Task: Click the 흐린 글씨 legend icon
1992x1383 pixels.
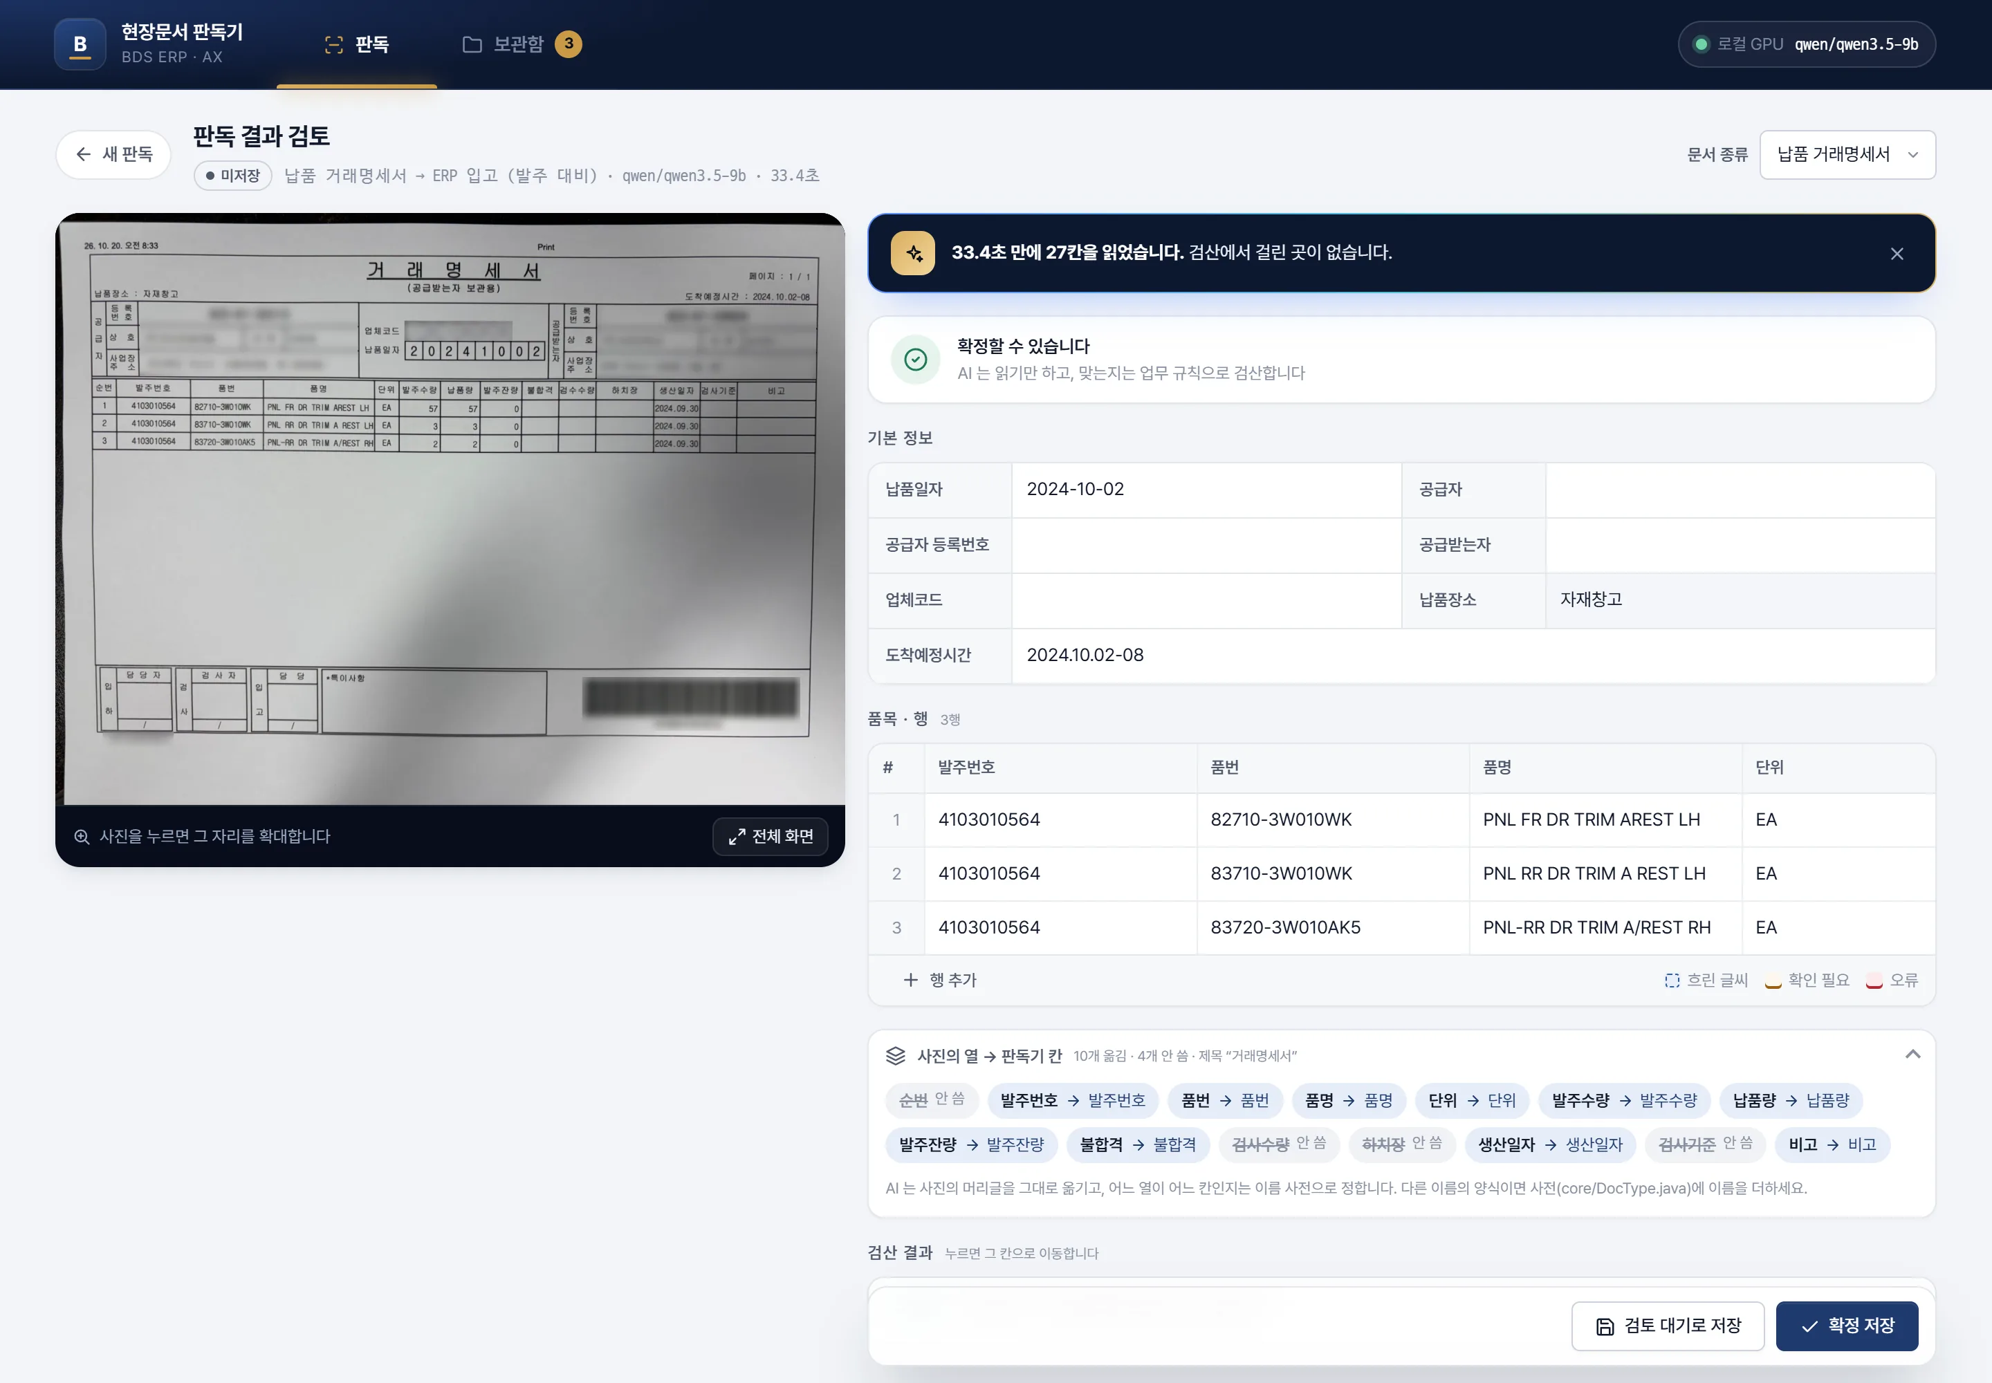Action: point(1672,980)
